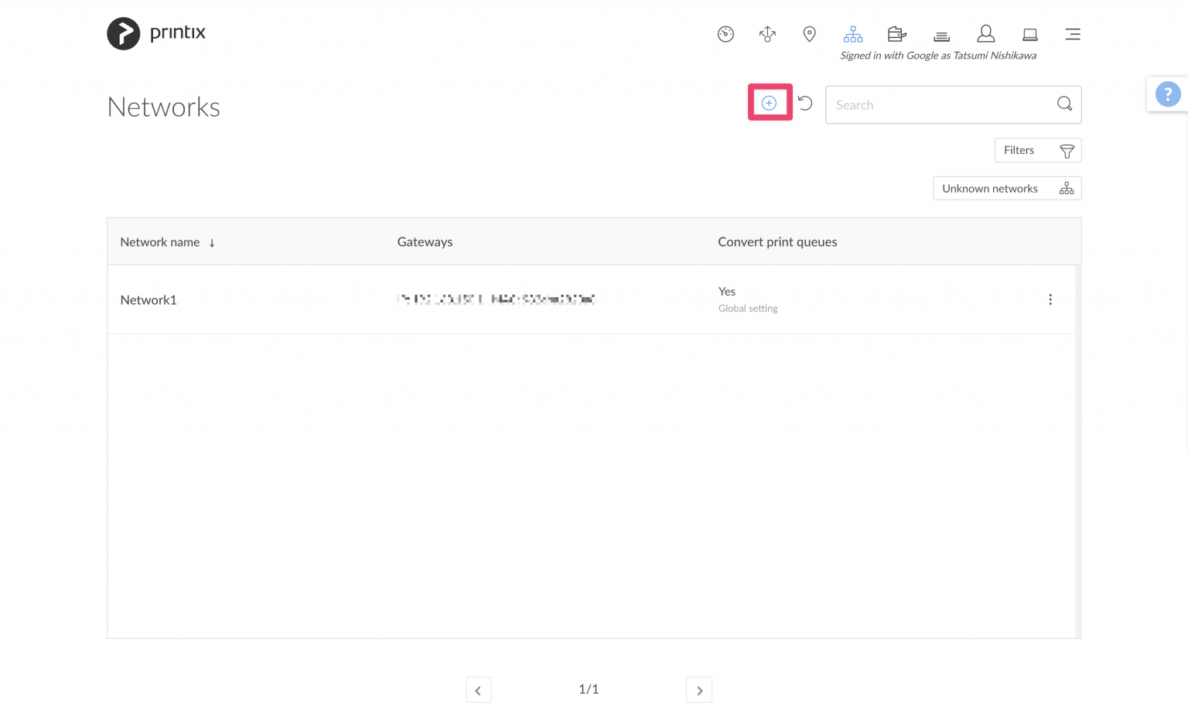This screenshot has width=1188, height=703.
Task: Go to the next page with the right chevron
Action: (x=698, y=689)
